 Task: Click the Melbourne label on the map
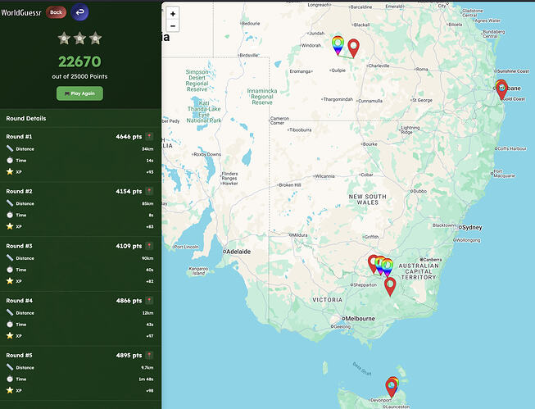pos(360,319)
